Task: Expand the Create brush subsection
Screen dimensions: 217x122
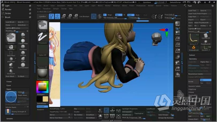Action: pos(9,82)
